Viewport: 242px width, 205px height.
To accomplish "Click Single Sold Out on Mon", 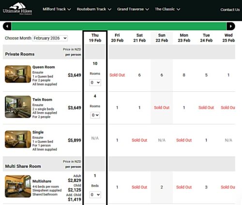I will [x=184, y=140].
